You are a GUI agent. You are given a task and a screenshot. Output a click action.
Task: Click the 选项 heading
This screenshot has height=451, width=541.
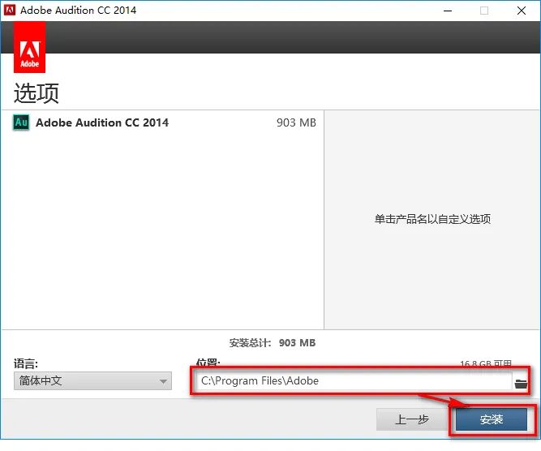click(x=36, y=92)
